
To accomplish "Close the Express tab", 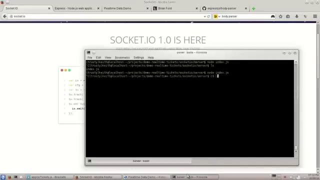I will [x=98, y=8].
